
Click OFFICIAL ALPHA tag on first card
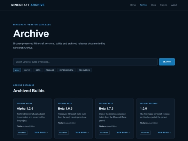pos(24,103)
